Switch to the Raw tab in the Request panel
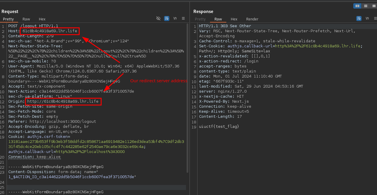377x195 pixels. coord(26,19)
